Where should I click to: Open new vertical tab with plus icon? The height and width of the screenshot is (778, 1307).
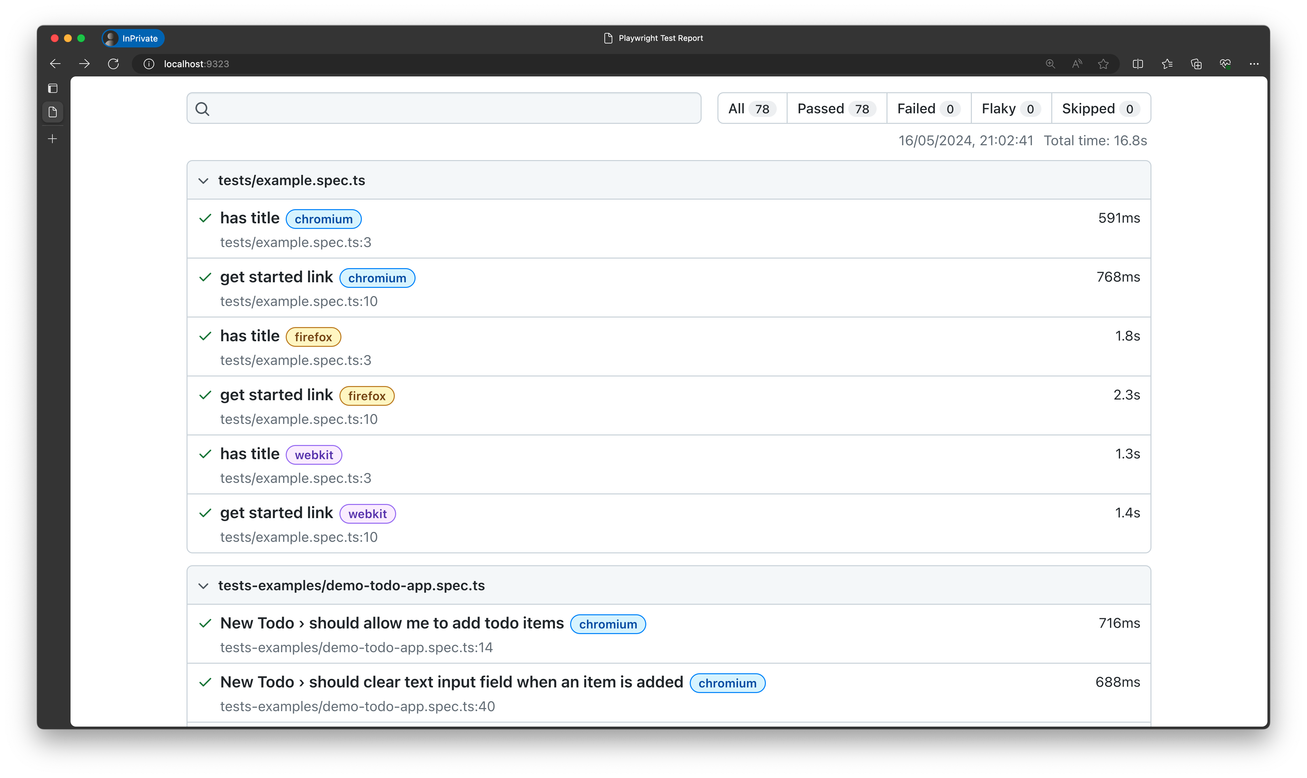click(x=52, y=139)
